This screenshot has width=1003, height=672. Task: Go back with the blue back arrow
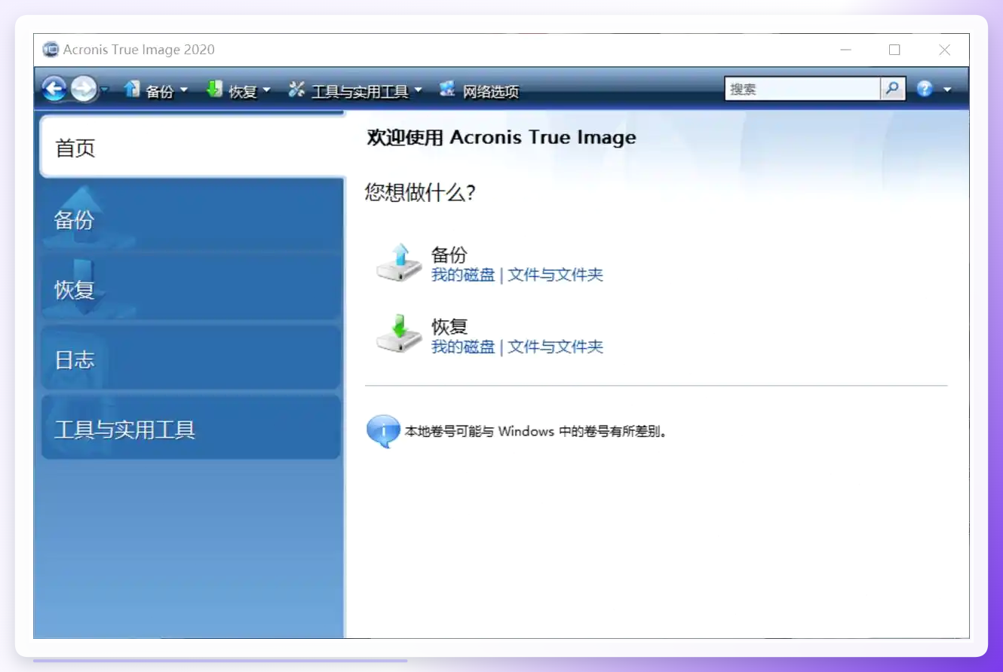(54, 90)
